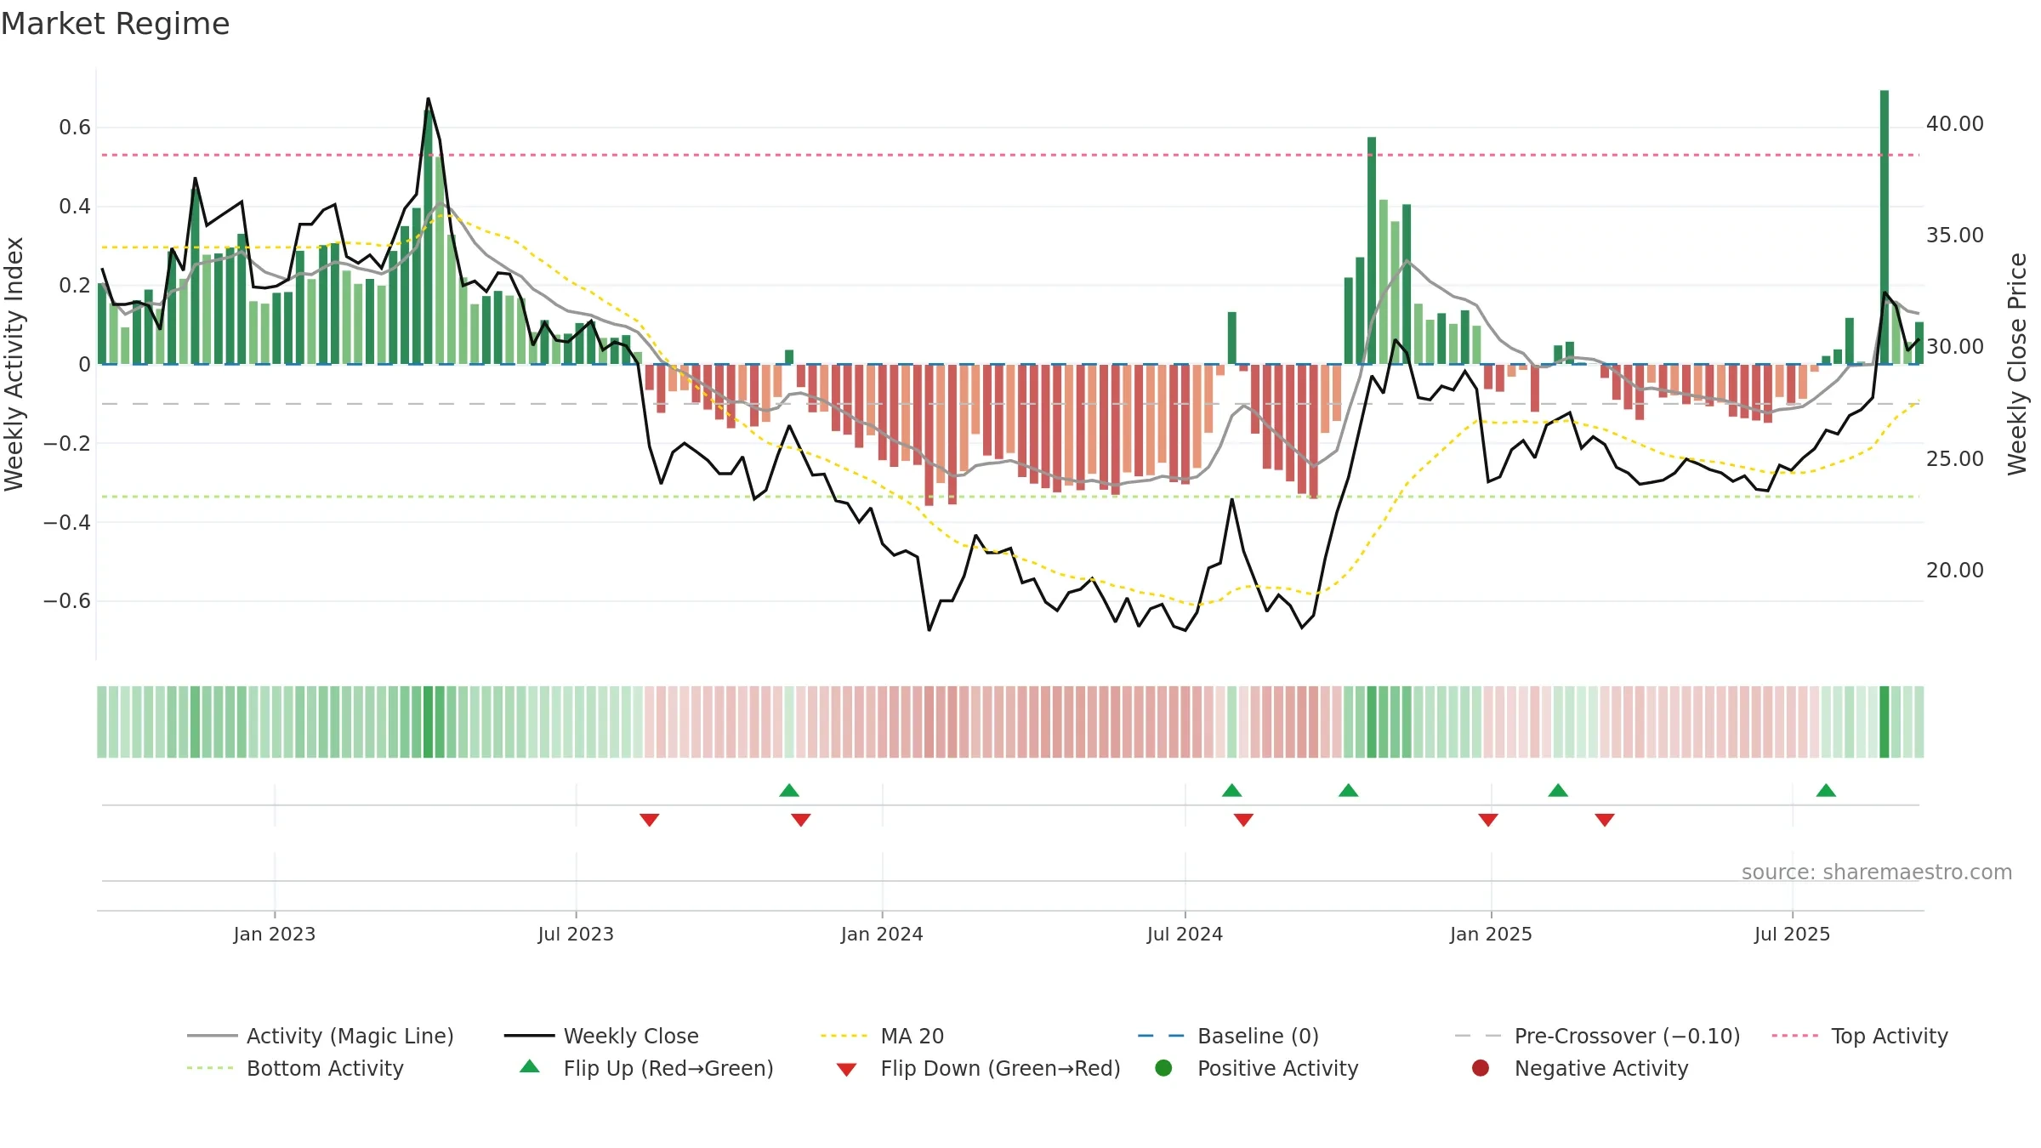Click the Jul 2025 x-axis label
Image resolution: width=2041 pixels, height=1148 pixels.
(1792, 934)
